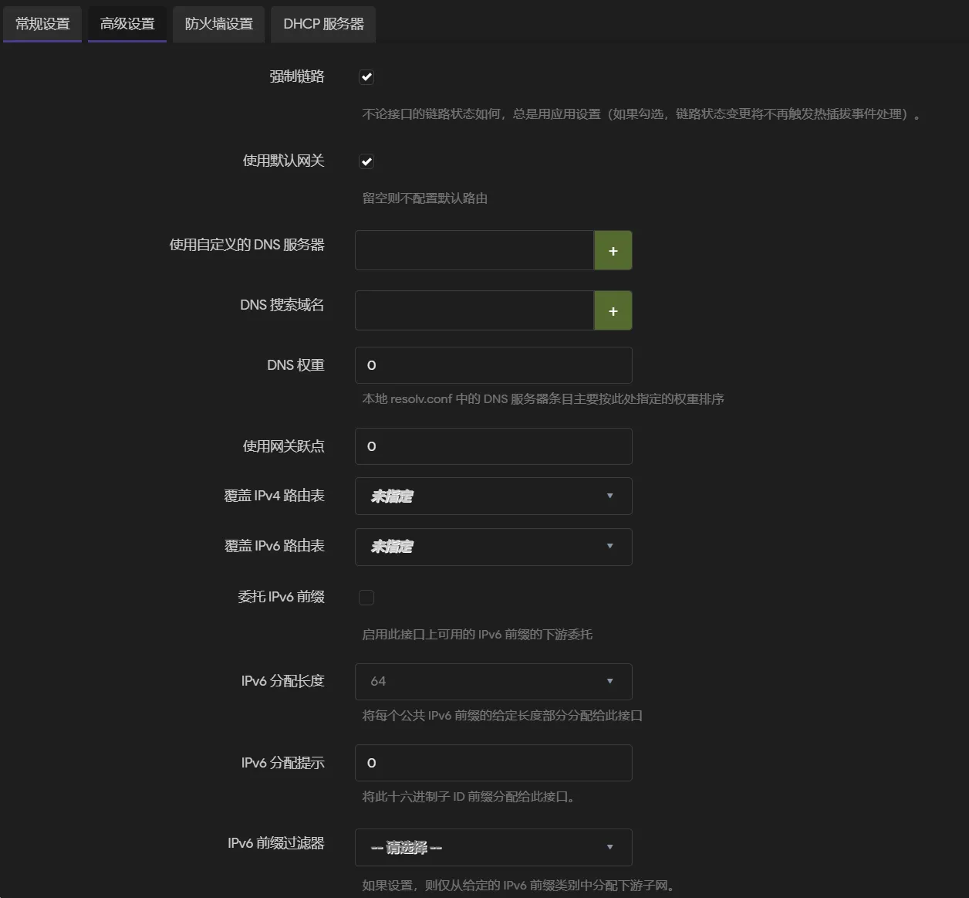The image size is (969, 898).
Task: Open the 防火墙设置 tab
Action: point(219,24)
